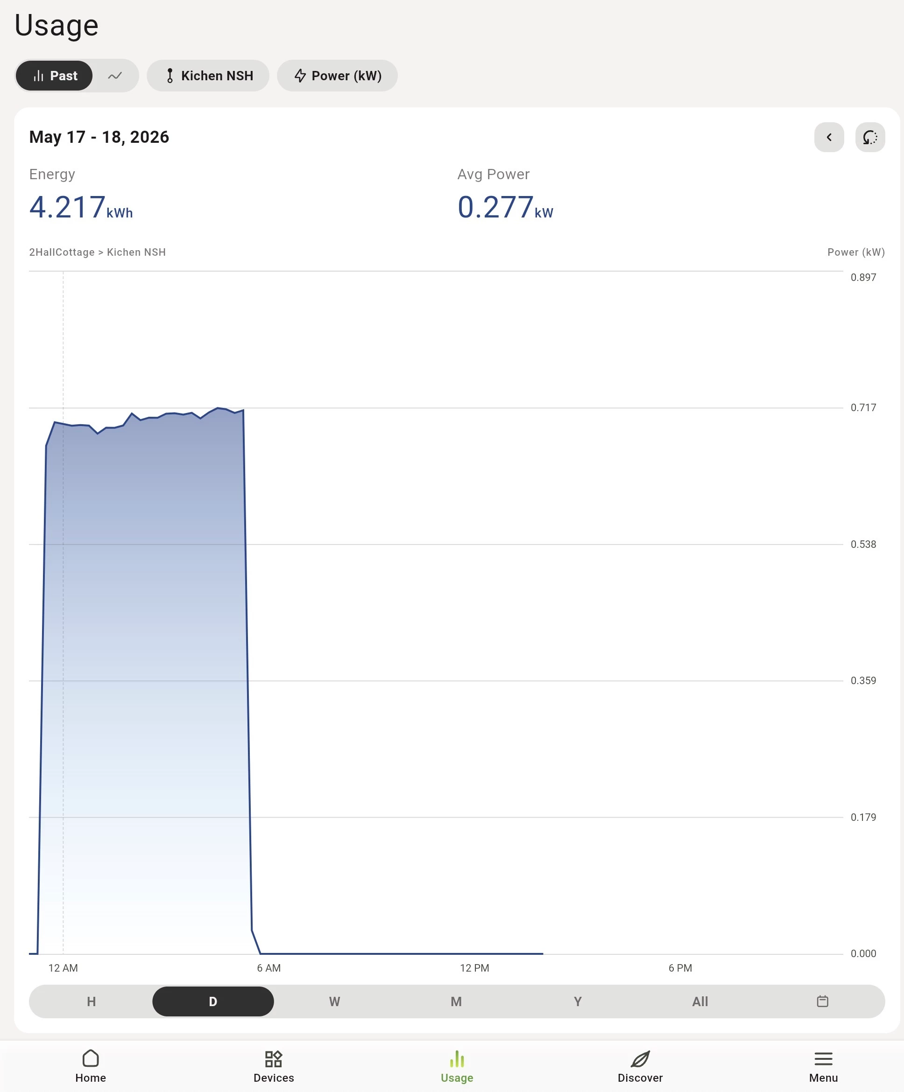904x1092 pixels.
Task: Switch to the trend line view toggle
Action: coord(115,76)
